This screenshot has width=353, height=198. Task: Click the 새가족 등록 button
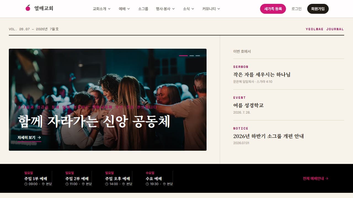273,9
